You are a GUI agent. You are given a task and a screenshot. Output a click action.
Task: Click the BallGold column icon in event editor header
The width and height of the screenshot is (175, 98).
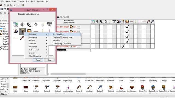point(127,22)
